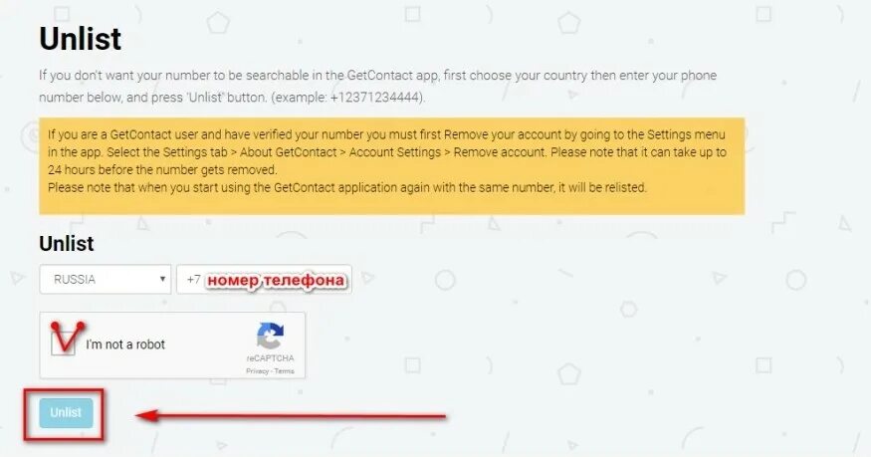Image resolution: width=871 pixels, height=457 pixels.
Task: Click the large Unlist page title
Action: click(x=80, y=38)
